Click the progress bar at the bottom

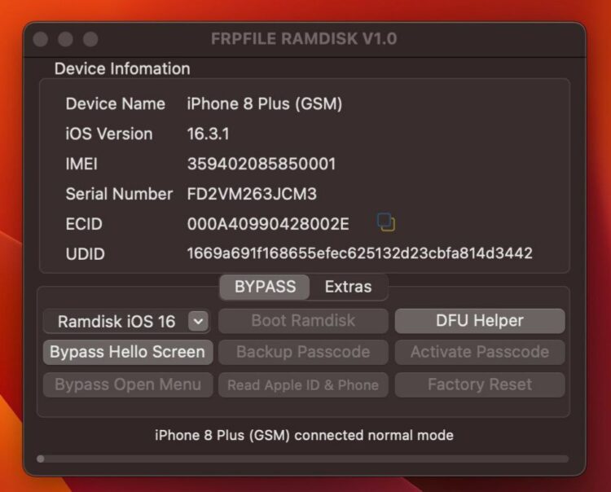click(303, 459)
